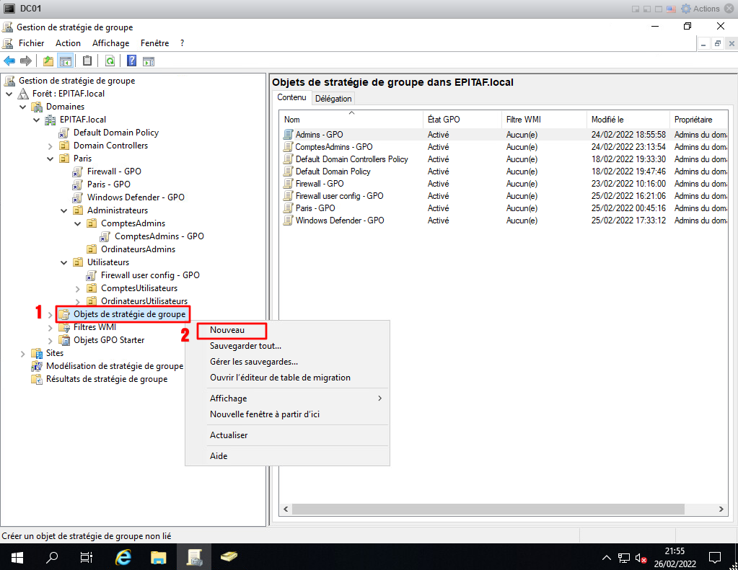Select Nouveau in the context menu

coord(227,330)
